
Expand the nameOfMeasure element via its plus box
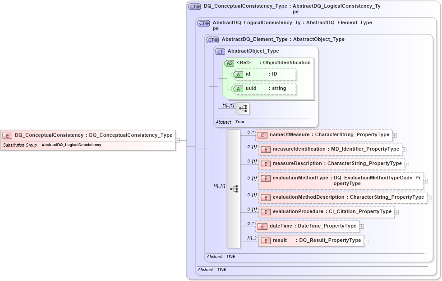coord(394,134)
